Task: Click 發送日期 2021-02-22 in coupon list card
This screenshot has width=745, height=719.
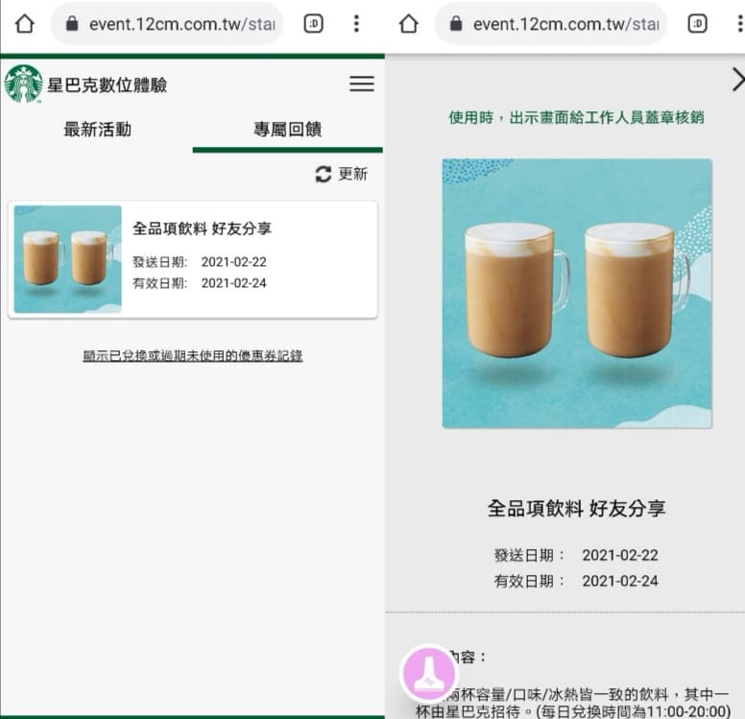Action: point(200,262)
